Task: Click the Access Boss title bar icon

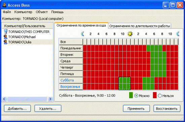Action: (4, 5)
